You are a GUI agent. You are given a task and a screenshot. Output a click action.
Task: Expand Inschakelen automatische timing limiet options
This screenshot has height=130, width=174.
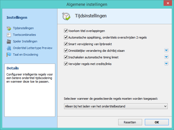pos(166,57)
